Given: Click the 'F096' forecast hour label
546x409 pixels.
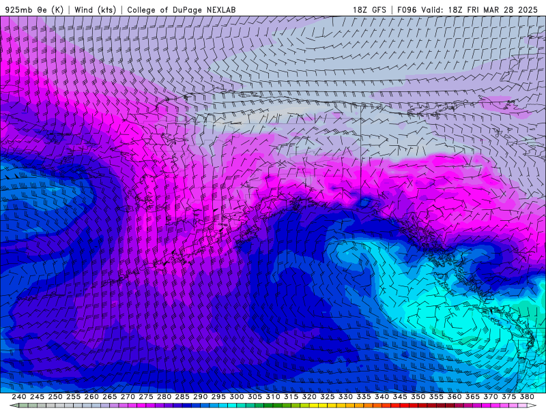Looking at the screenshot, I should click(x=407, y=10).
